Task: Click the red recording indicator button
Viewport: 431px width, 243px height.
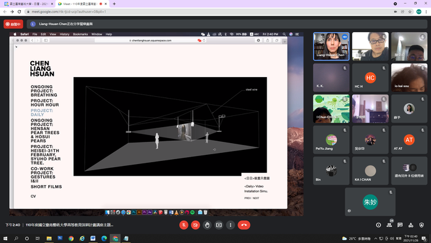Action: tap(13, 24)
